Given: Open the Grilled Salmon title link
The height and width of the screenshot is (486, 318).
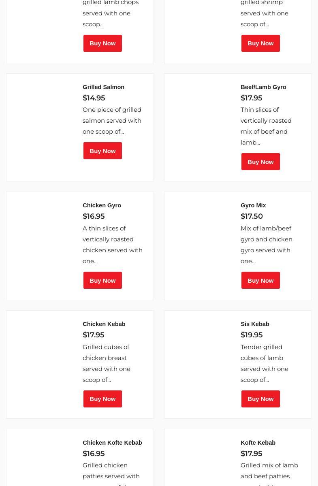Looking at the screenshot, I should click(x=103, y=87).
